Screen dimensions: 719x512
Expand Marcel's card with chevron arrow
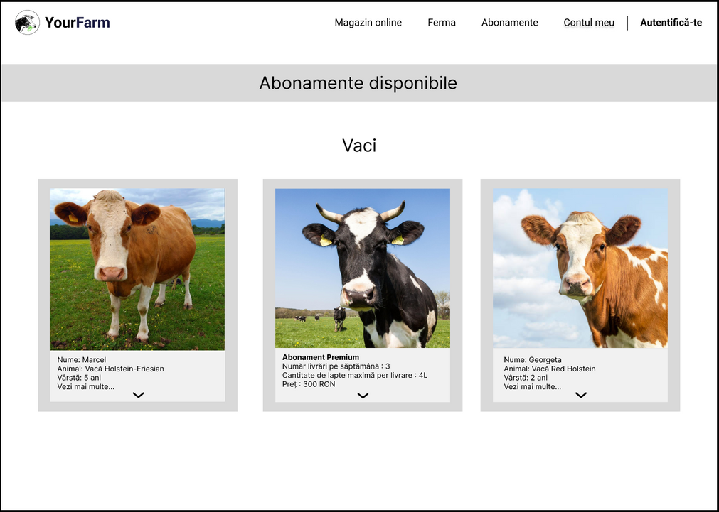pos(138,395)
